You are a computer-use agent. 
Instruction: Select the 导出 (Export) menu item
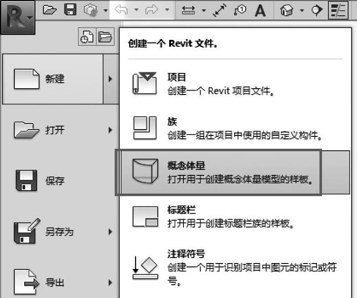[x=53, y=282]
